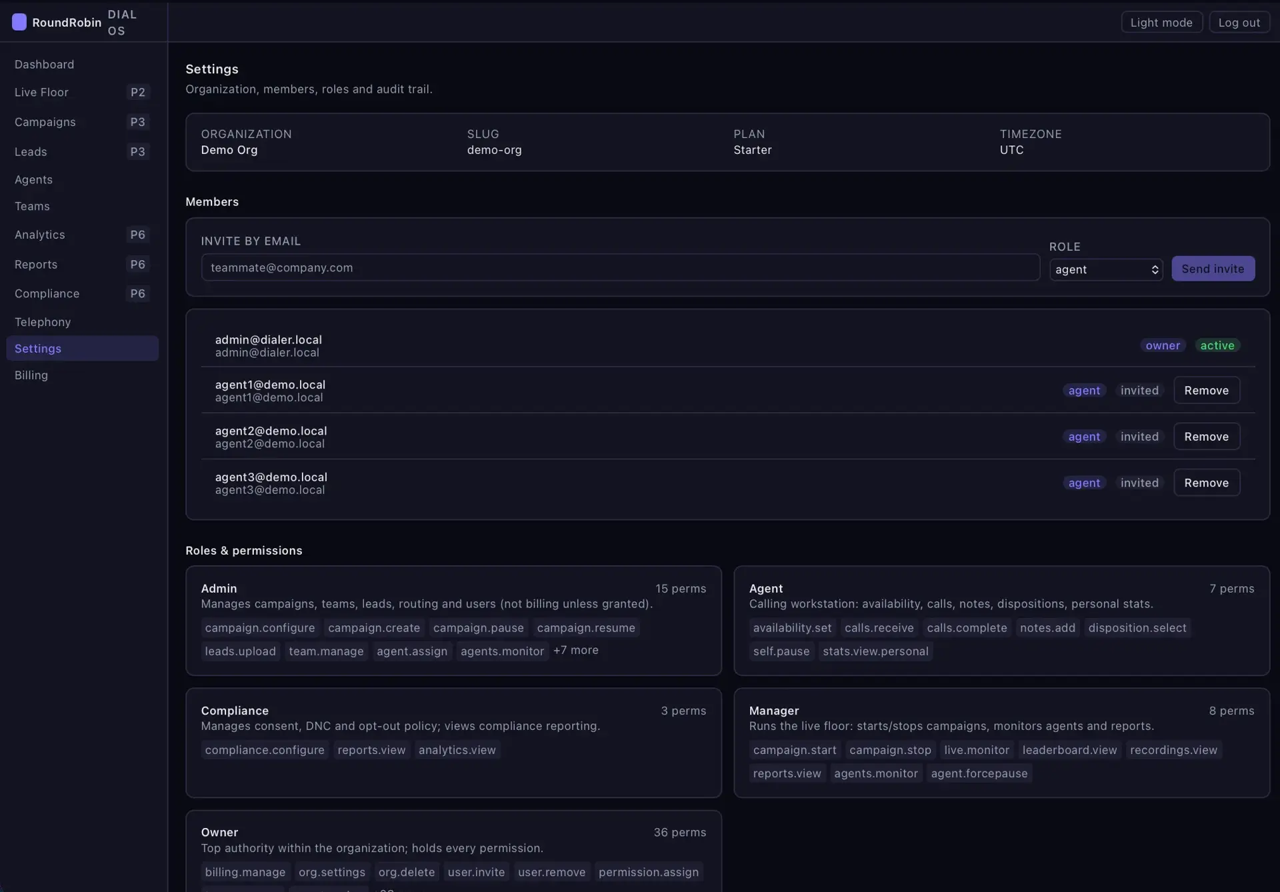Viewport: 1280px width, 892px height.
Task: Open Compliance in the sidebar navigation
Action: (x=82, y=293)
